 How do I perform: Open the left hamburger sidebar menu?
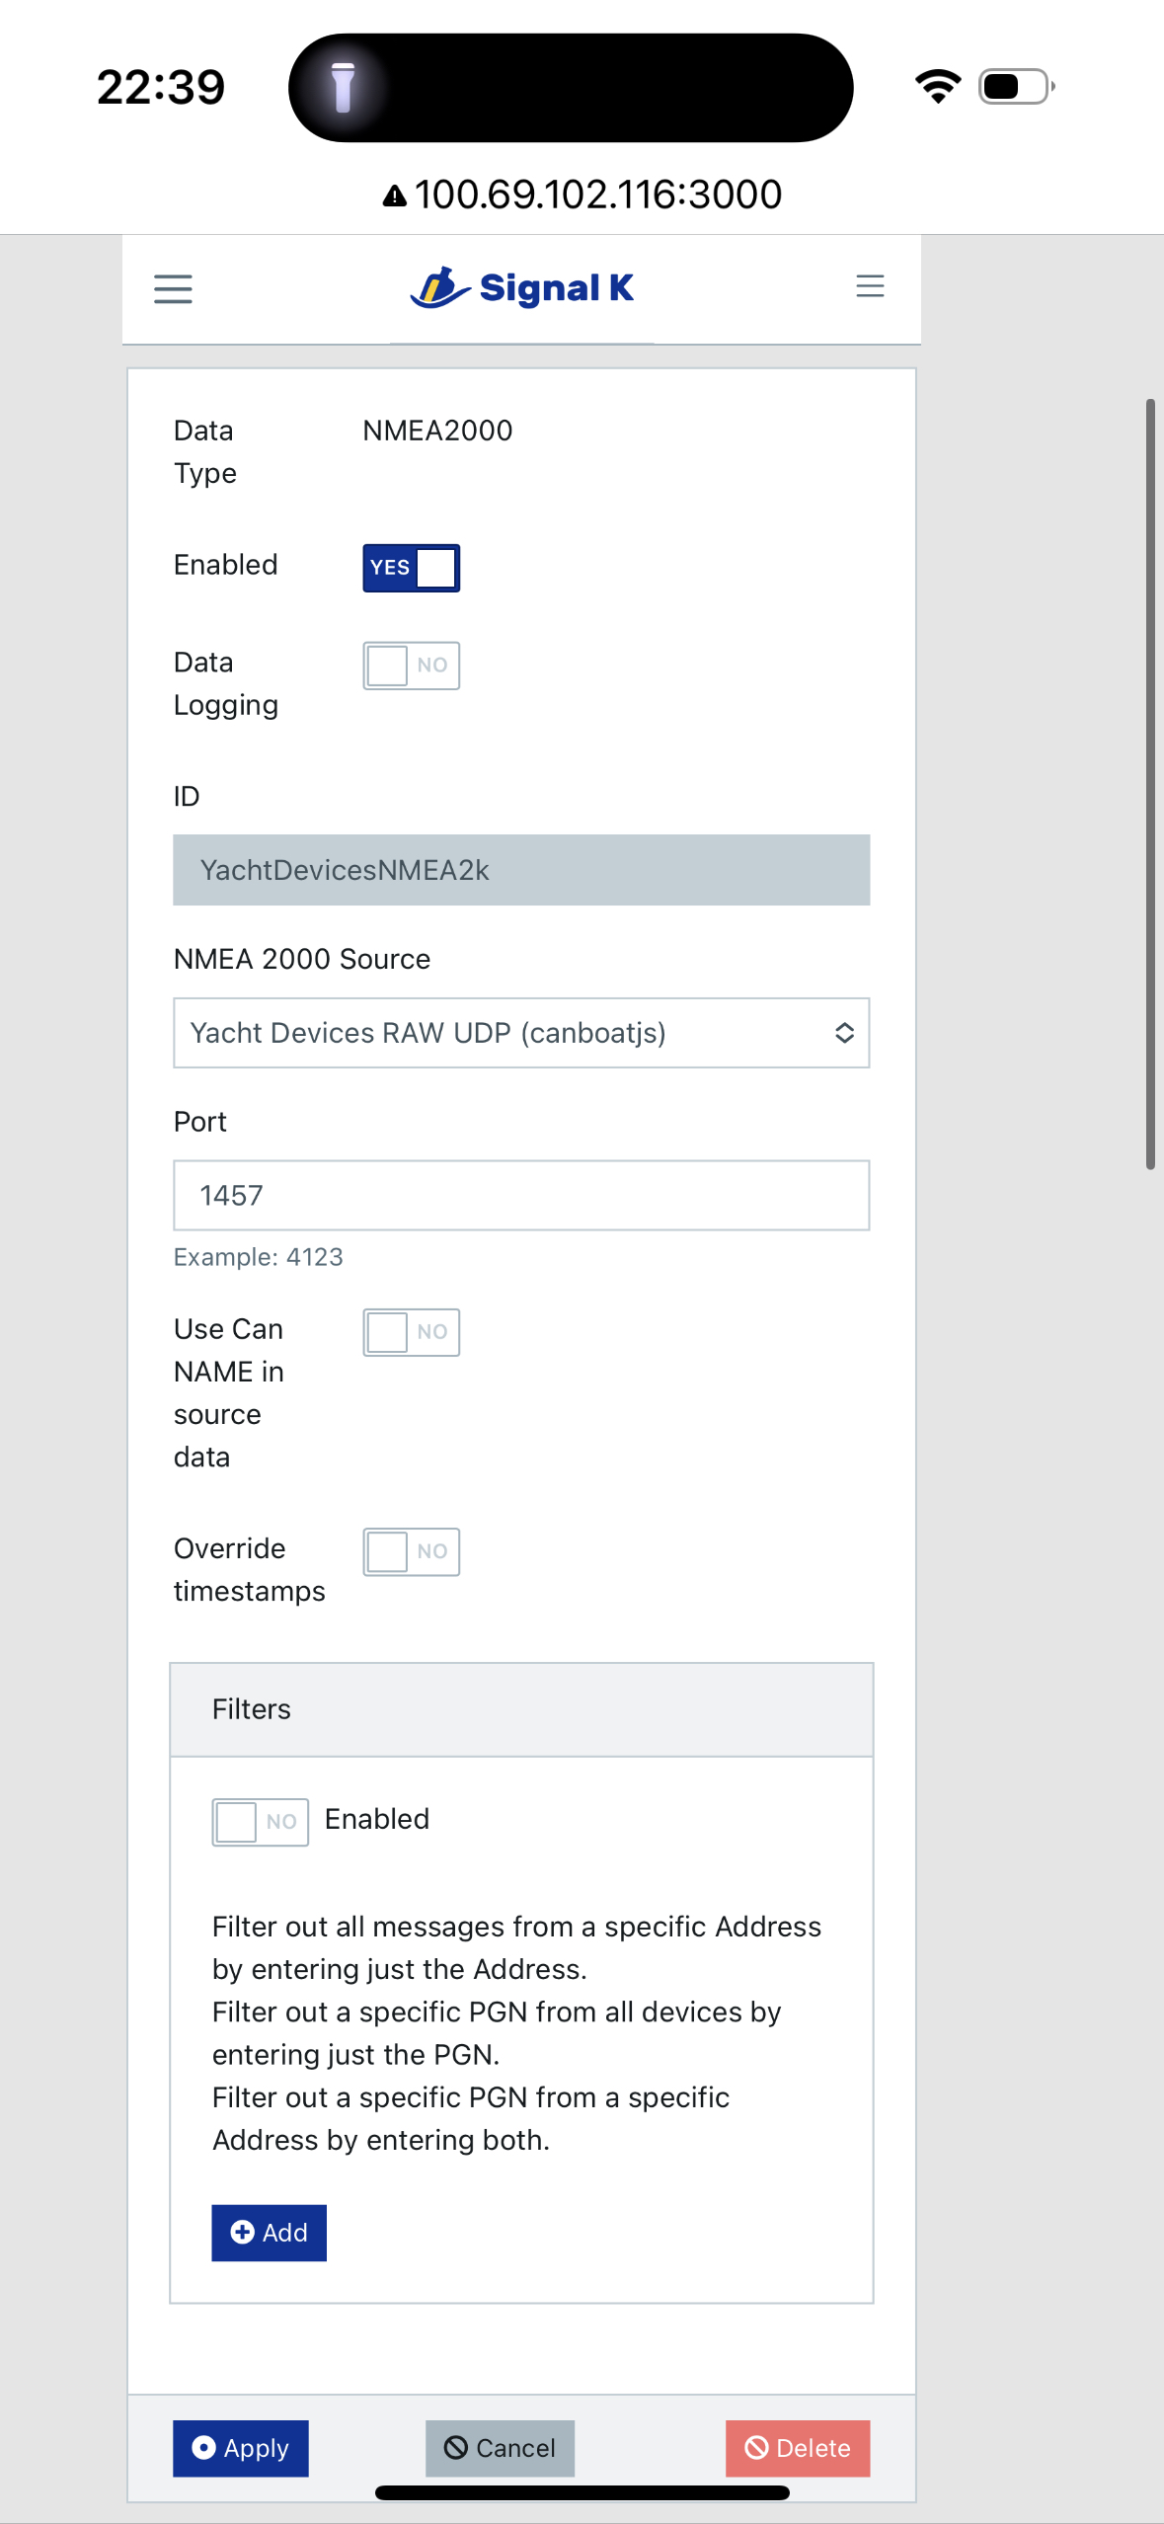coord(173,289)
